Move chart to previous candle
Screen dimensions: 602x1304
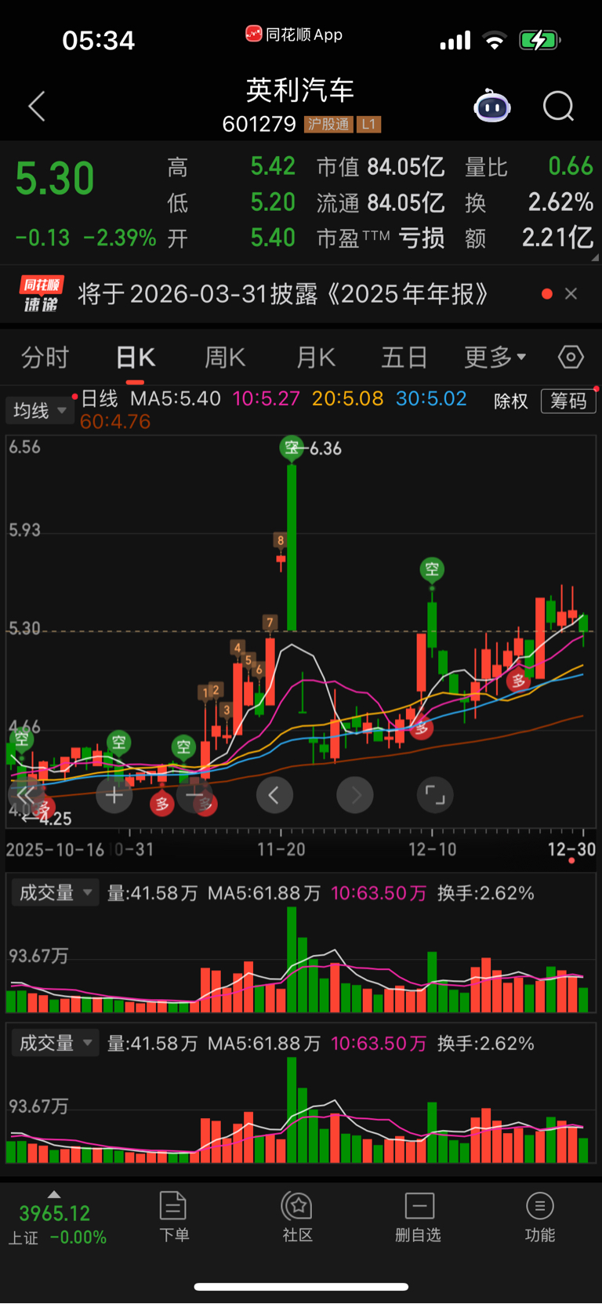[274, 795]
